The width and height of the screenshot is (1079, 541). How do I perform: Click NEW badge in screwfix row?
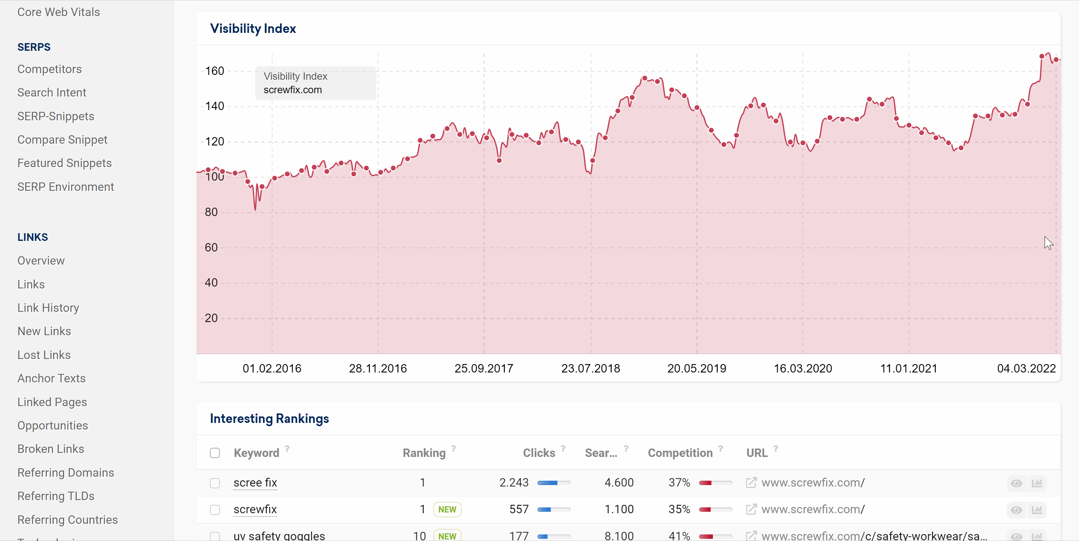coord(447,510)
